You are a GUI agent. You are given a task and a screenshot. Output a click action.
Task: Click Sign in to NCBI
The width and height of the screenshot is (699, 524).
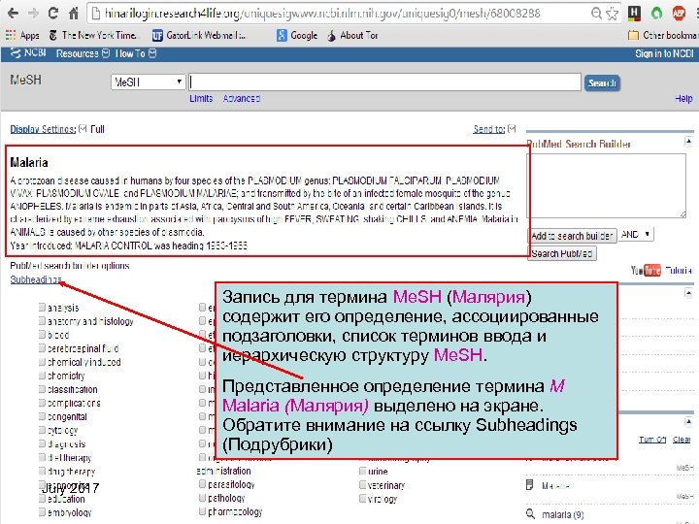[664, 53]
